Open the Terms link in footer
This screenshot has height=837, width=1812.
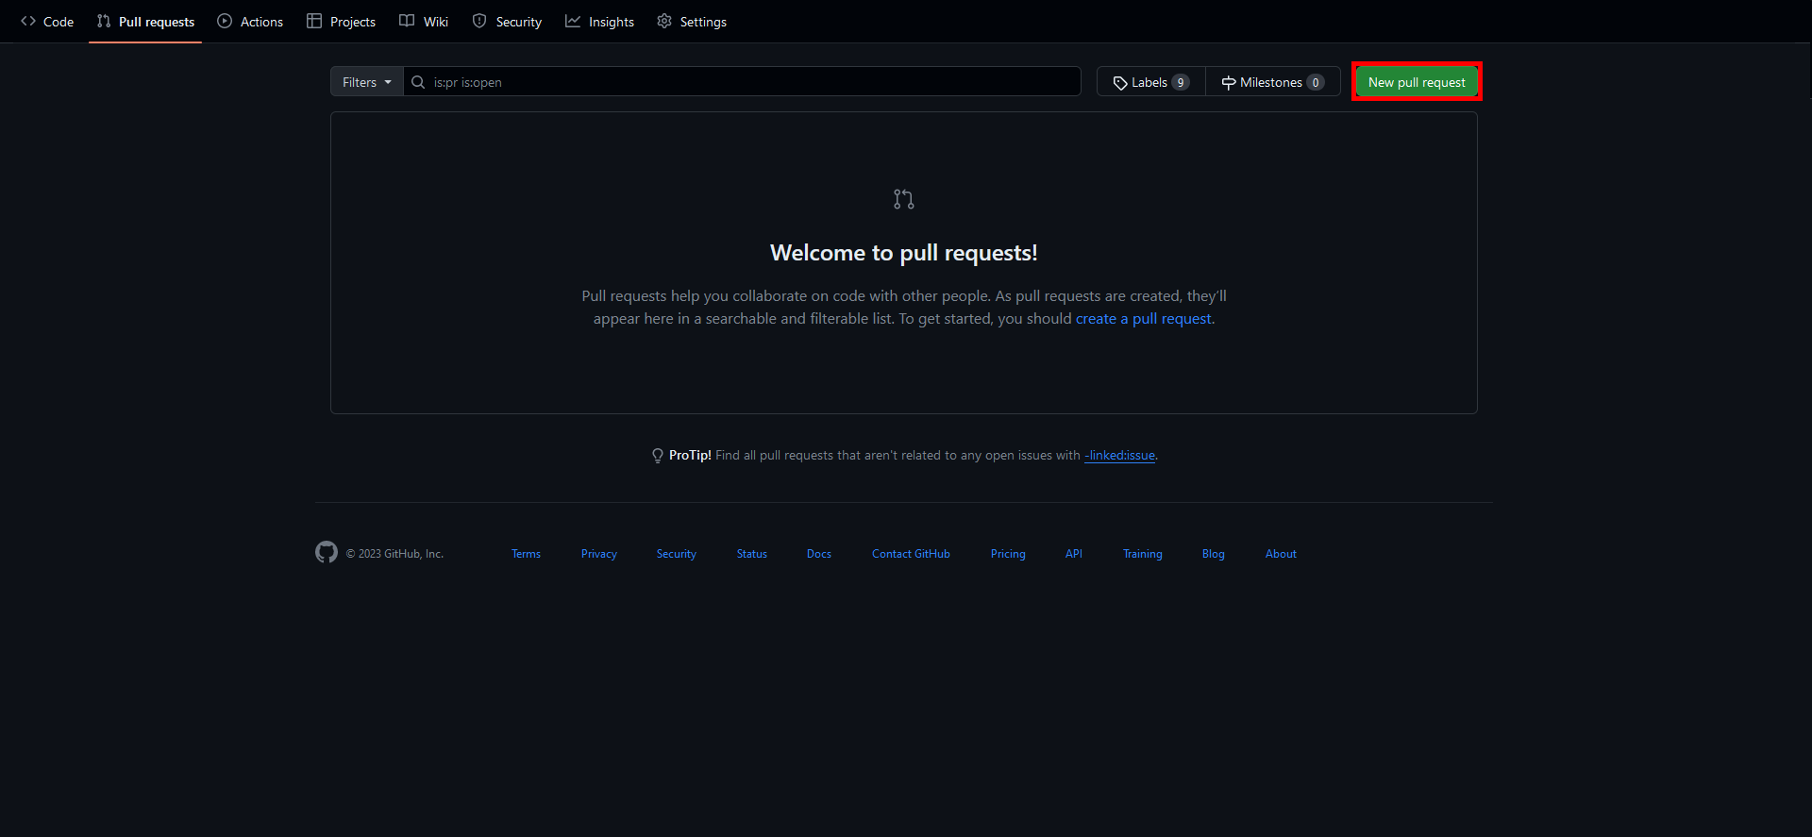pyautogui.click(x=526, y=554)
